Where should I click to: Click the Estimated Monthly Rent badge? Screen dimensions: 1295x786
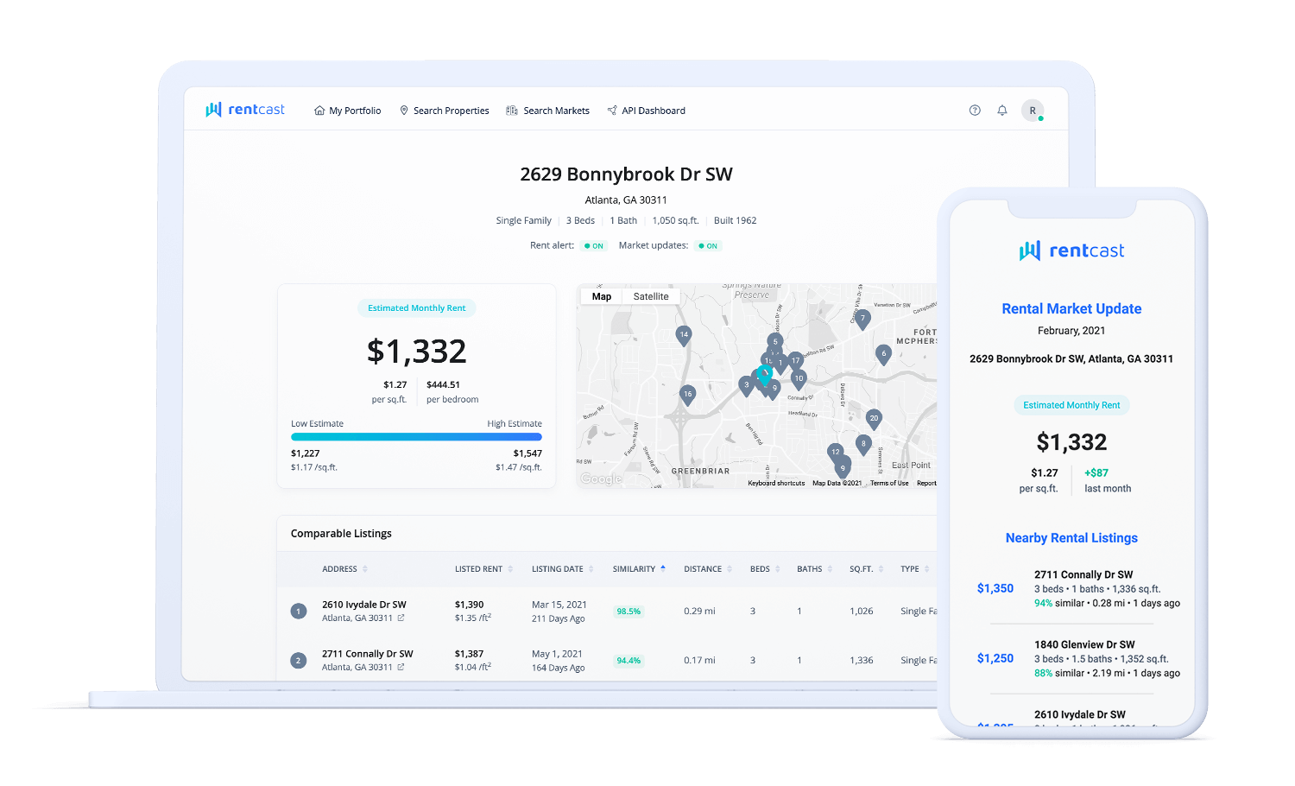click(x=416, y=307)
